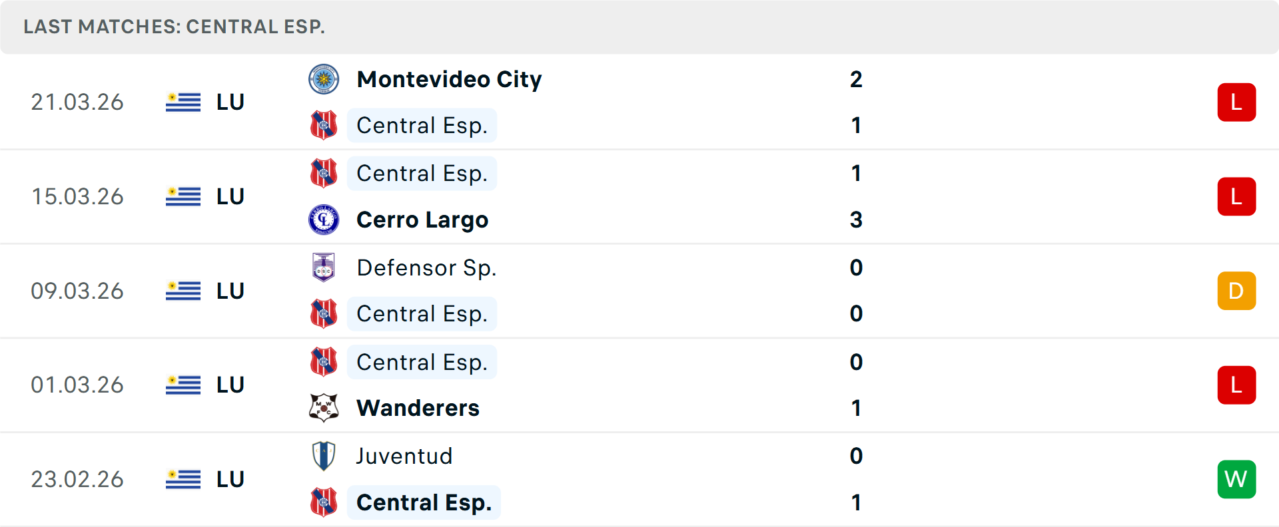Click the Cerro Largo club crest

point(324,220)
